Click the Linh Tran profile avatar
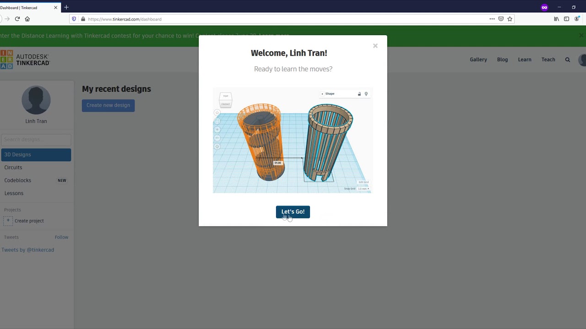The height and width of the screenshot is (329, 586). click(36, 100)
